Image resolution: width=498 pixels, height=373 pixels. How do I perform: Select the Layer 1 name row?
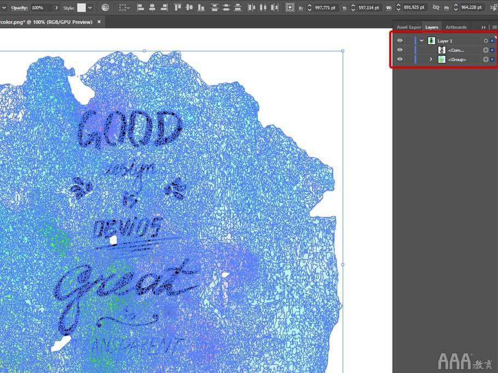[444, 41]
